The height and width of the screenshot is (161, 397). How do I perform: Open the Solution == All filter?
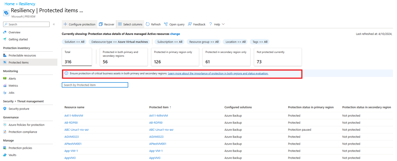[74, 41]
